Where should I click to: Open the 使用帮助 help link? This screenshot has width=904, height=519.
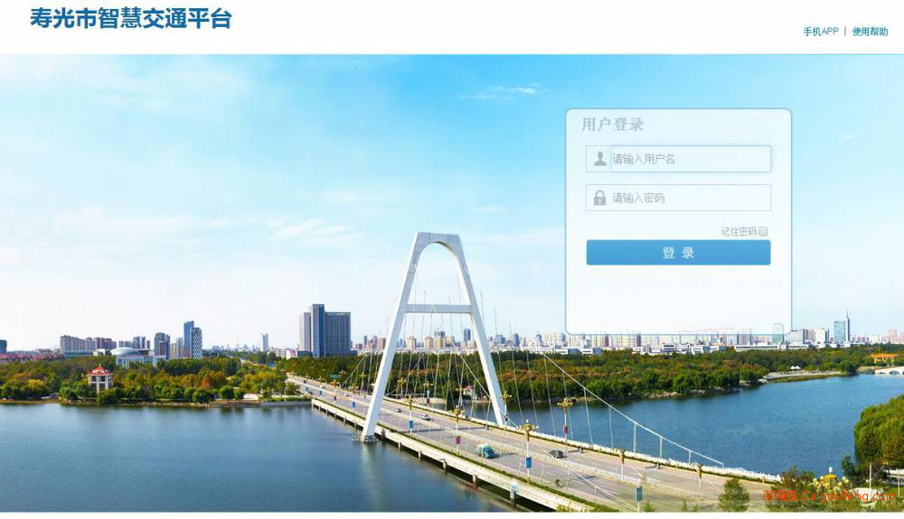[870, 31]
